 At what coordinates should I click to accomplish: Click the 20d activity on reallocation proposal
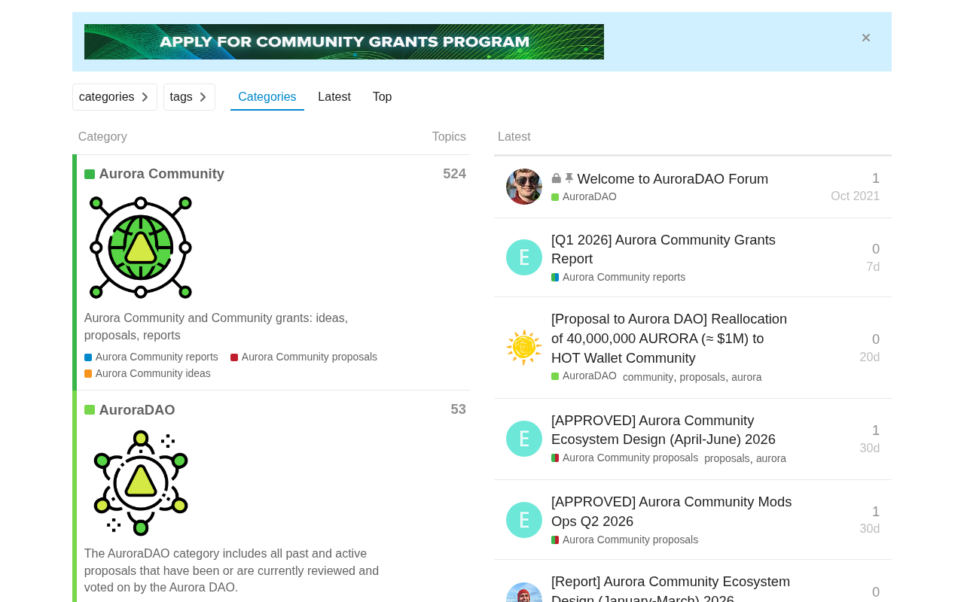click(x=870, y=357)
